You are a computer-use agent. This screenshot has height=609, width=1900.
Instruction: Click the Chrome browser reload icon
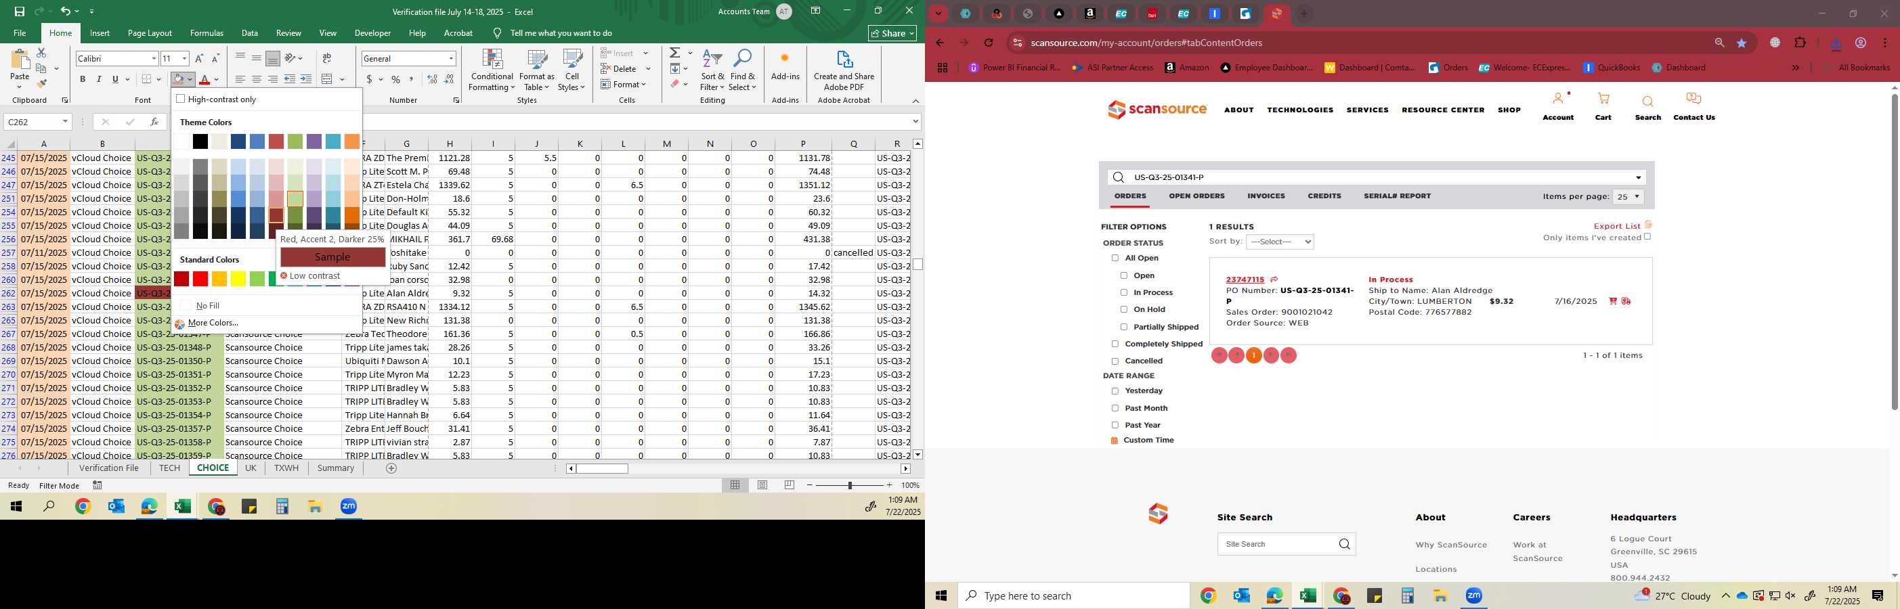pyautogui.click(x=989, y=43)
